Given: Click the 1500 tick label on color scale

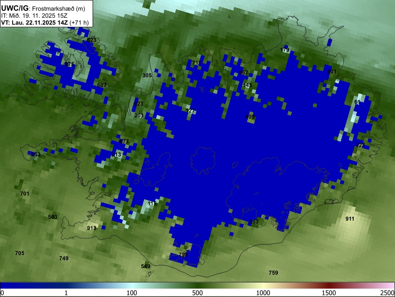Looking at the screenshot, I should coord(329,293).
